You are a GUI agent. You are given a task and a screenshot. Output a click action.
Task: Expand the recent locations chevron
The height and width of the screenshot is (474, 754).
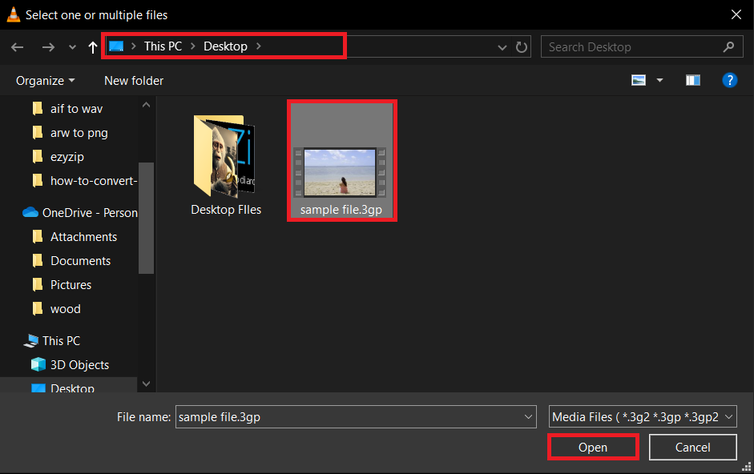pos(71,46)
